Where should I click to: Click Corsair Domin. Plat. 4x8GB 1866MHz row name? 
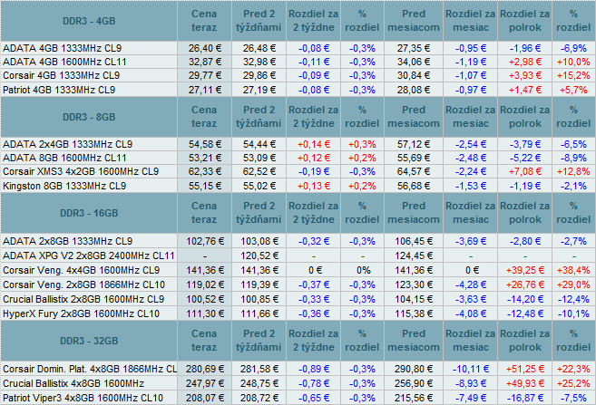[x=90, y=369]
